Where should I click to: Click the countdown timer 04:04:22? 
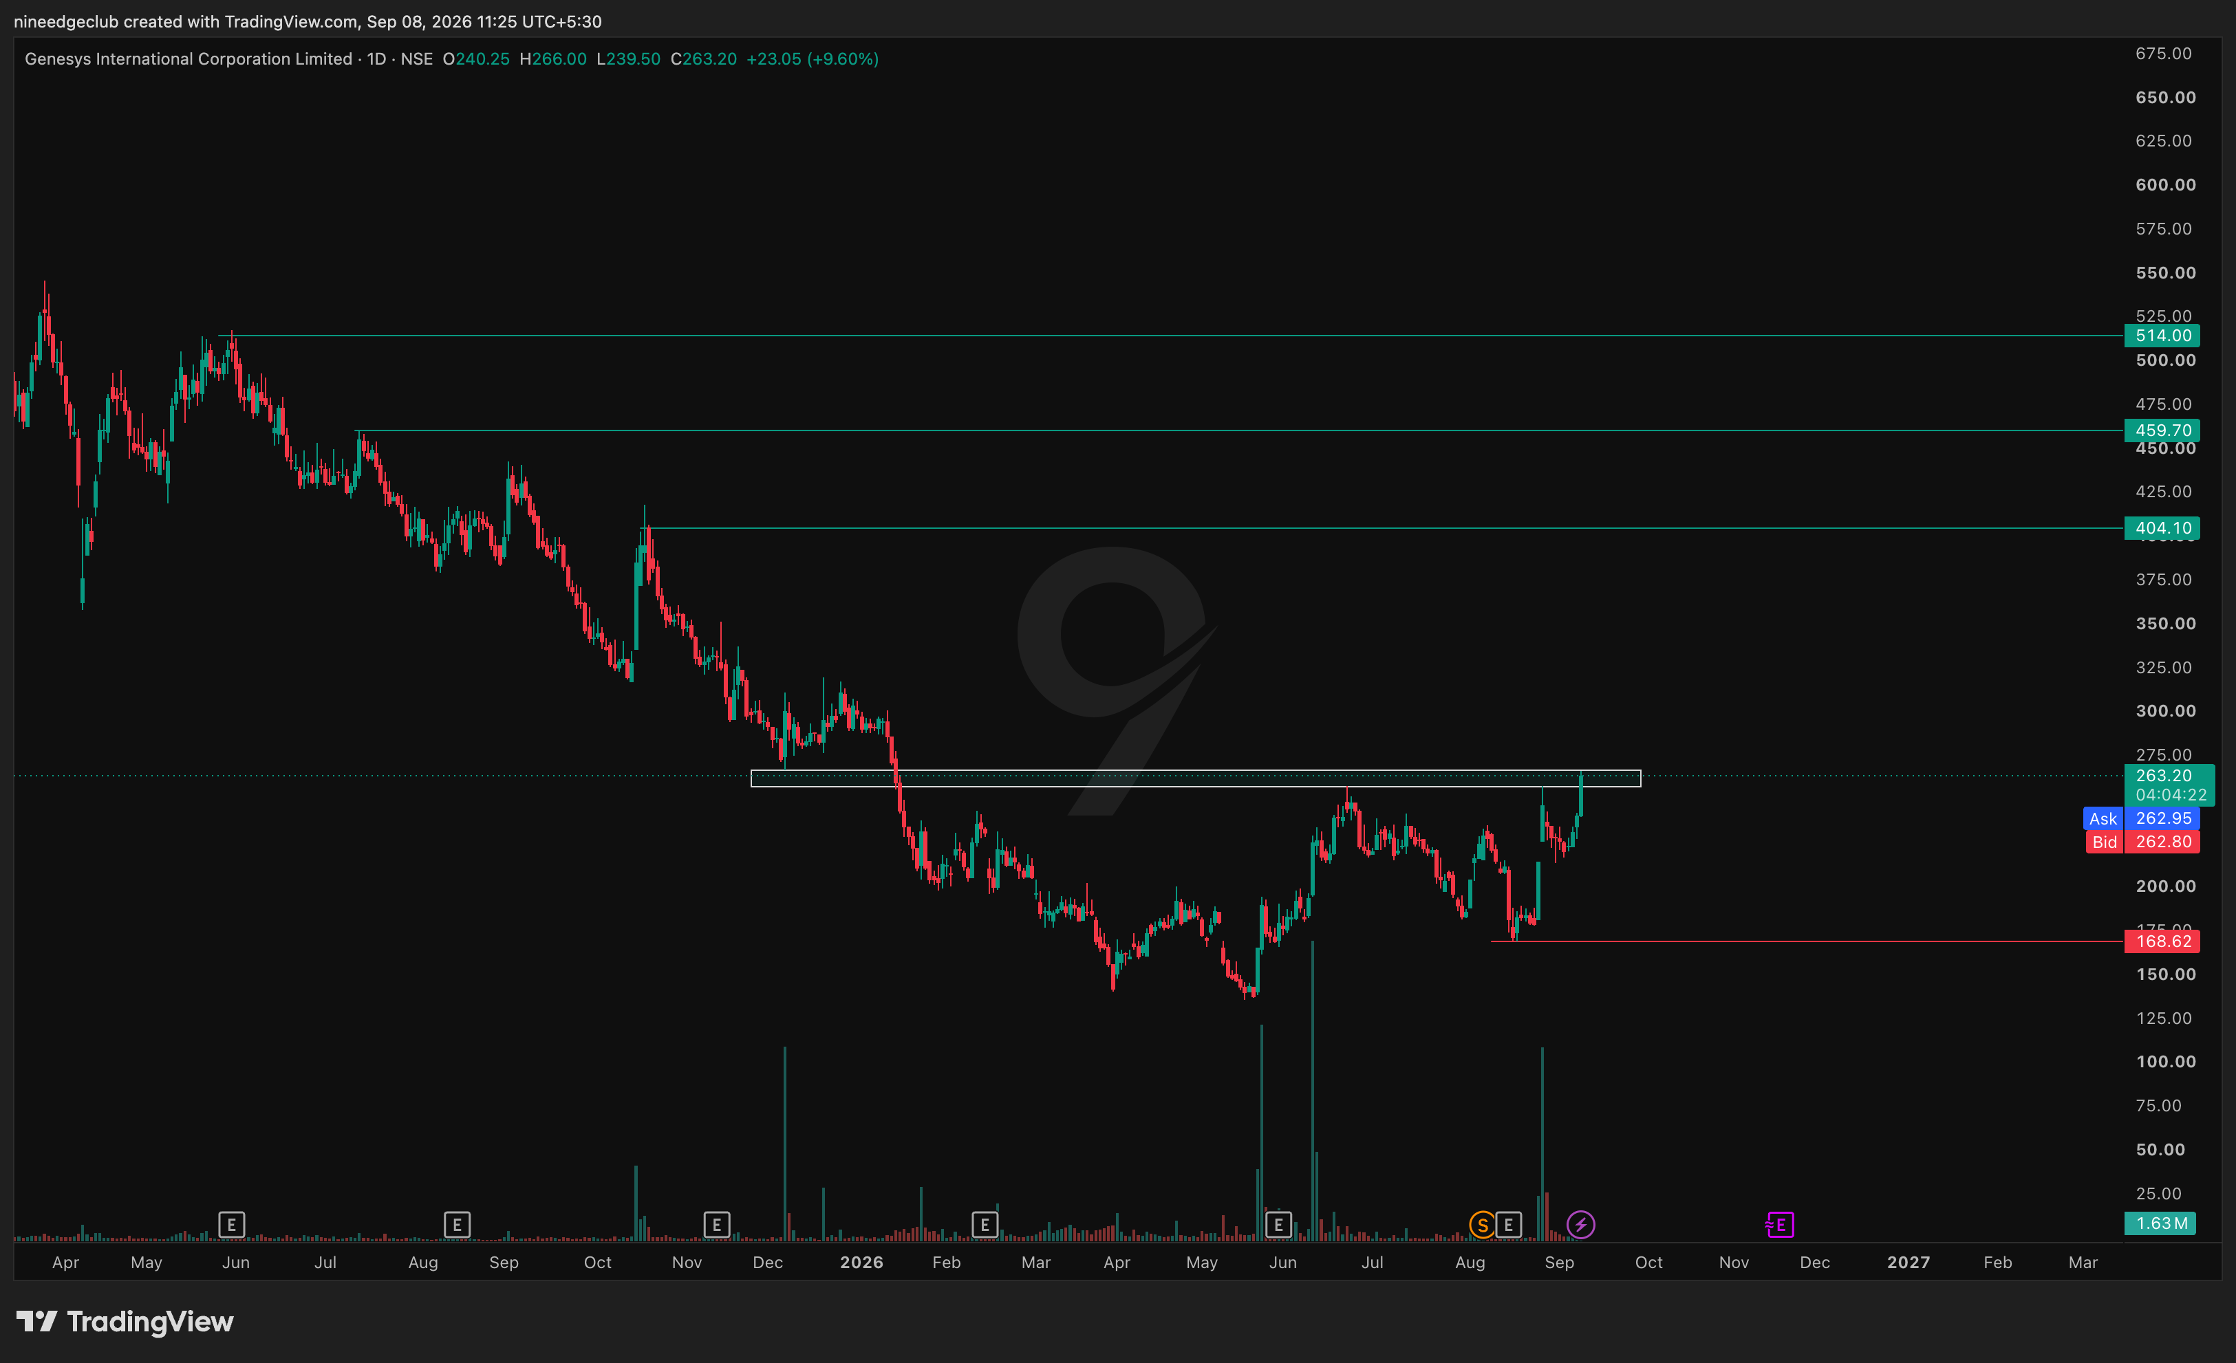pyautogui.click(x=2171, y=795)
